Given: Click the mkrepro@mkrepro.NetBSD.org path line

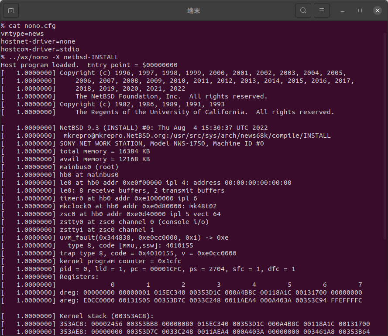Looking at the screenshot, I should (166, 136).
